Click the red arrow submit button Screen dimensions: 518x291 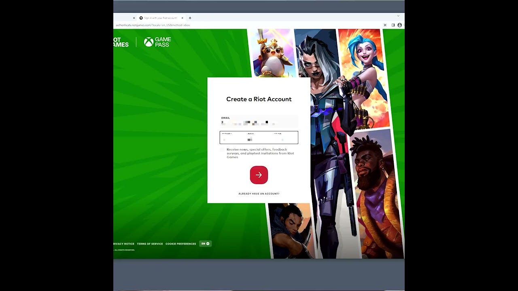[259, 175]
